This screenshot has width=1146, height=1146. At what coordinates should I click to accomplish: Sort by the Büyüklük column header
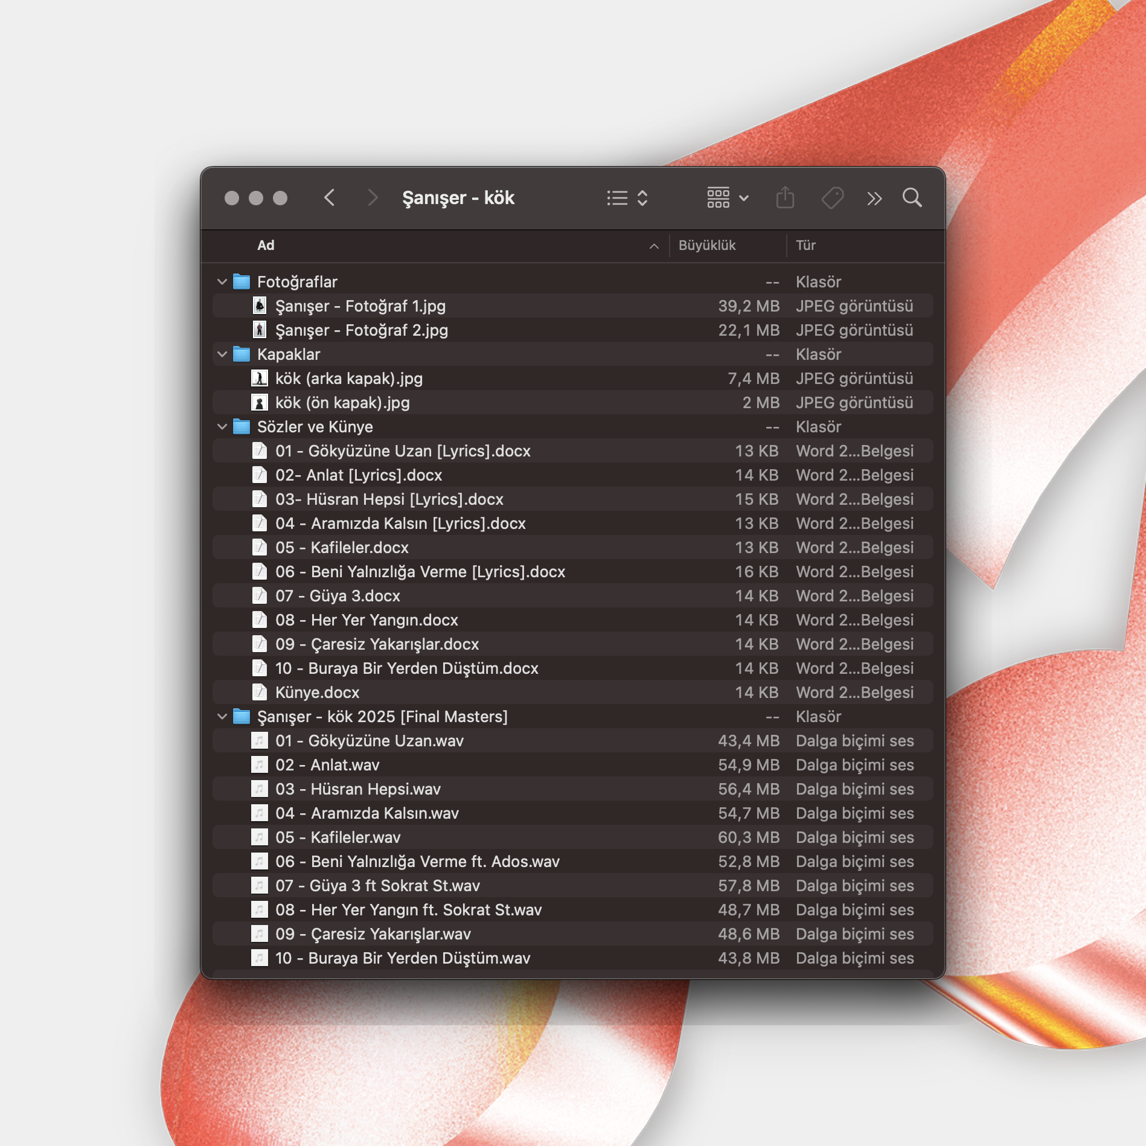click(x=706, y=246)
